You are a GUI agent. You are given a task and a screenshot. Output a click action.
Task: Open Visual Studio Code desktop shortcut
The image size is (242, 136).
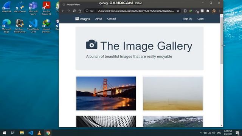(33, 26)
